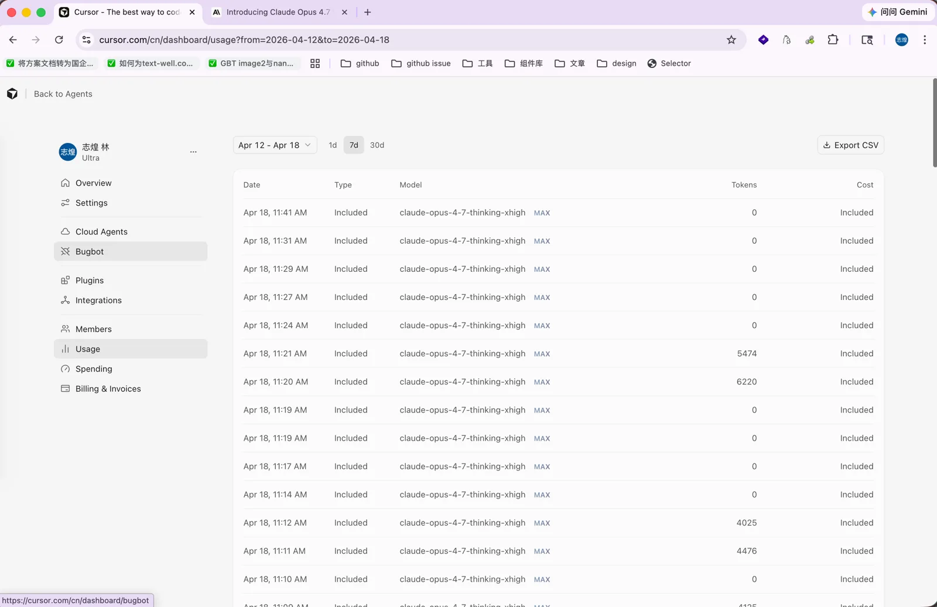Open the github issue bookmark folder
The image size is (937, 607).
421,63
